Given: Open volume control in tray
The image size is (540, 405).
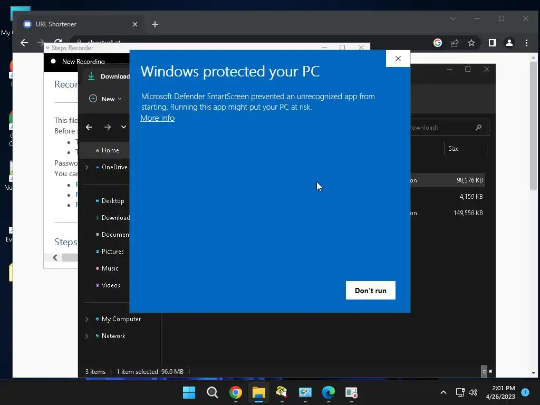Looking at the screenshot, I should (x=473, y=392).
